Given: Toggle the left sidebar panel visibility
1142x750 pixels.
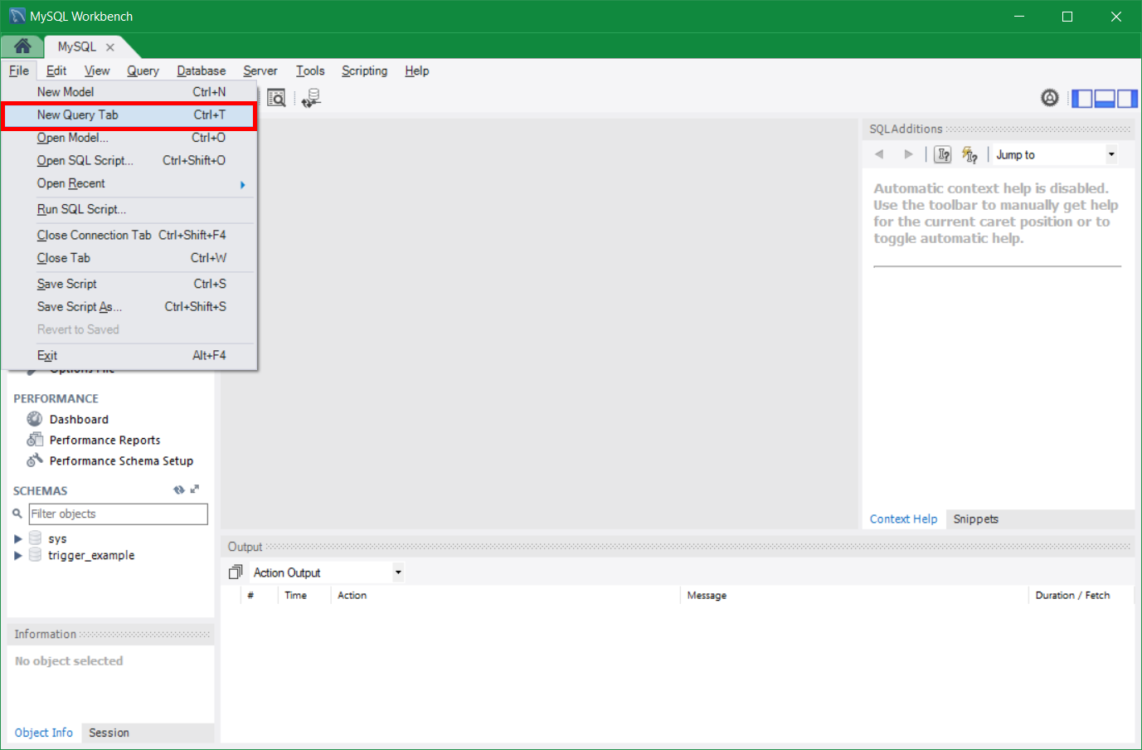Looking at the screenshot, I should [x=1081, y=99].
